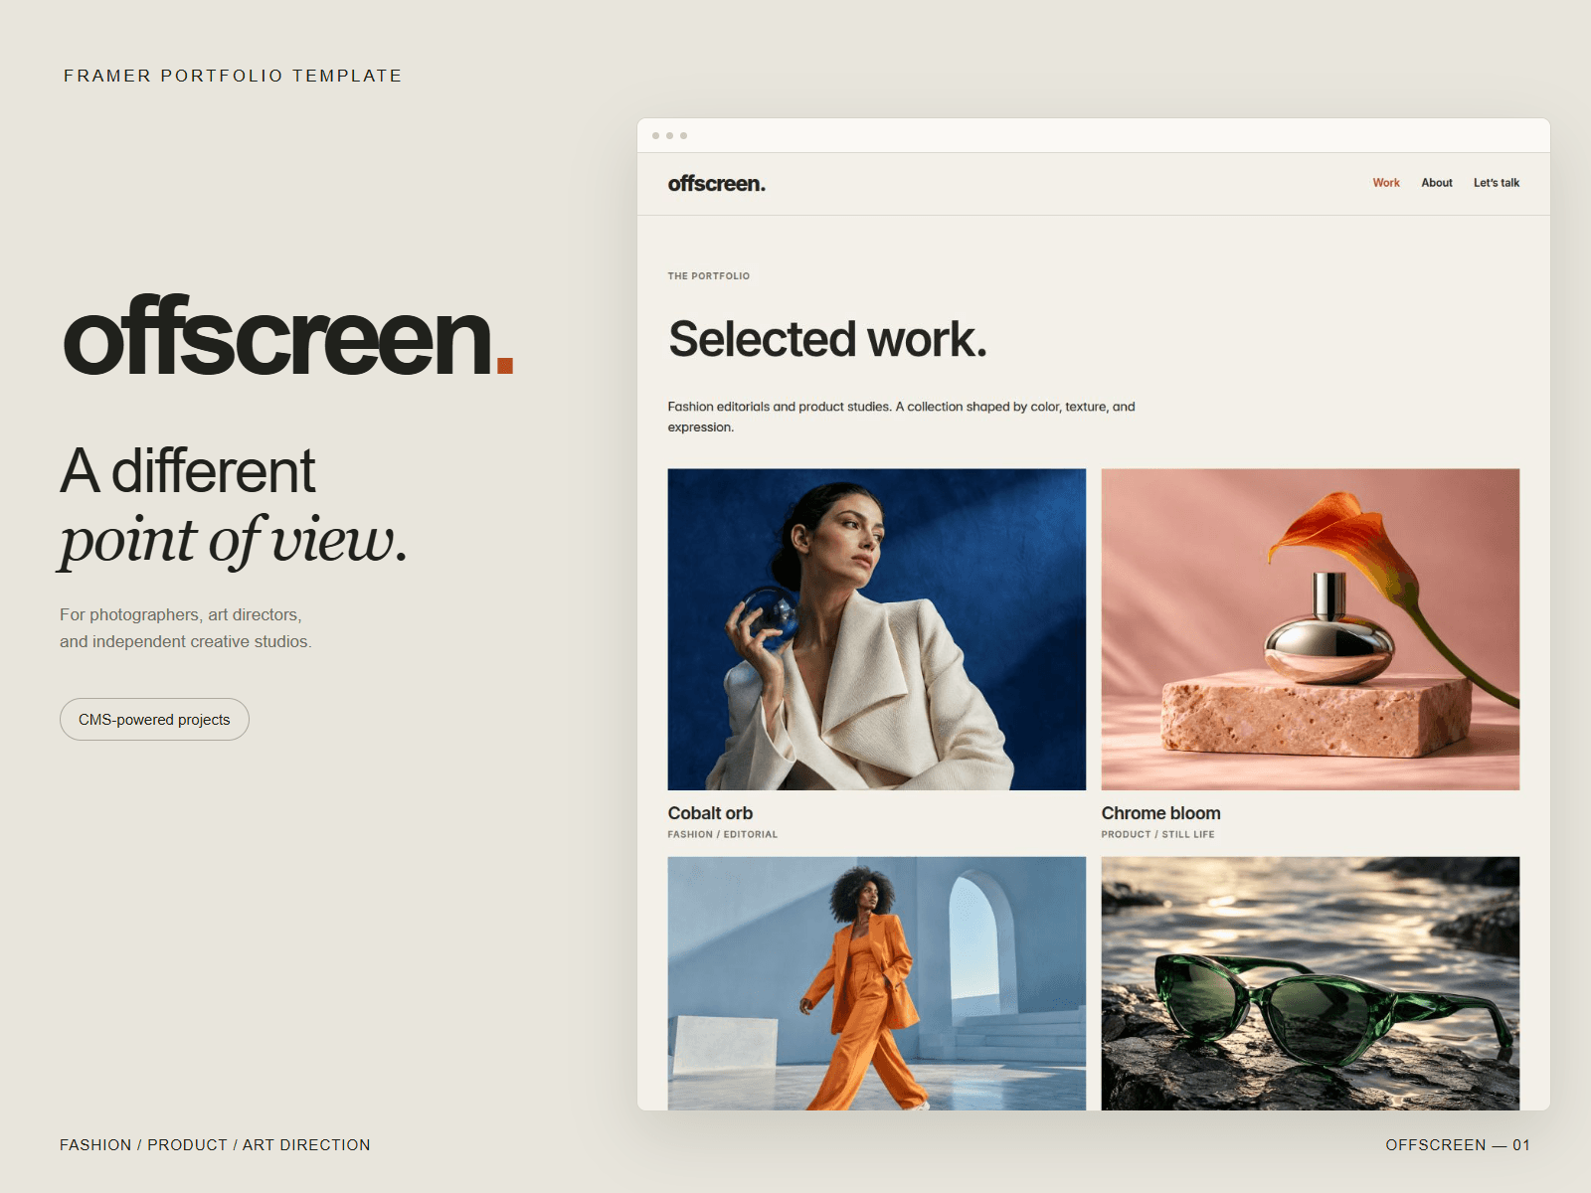Click the FRAMER PORTFOLIO TEMPLATE header text

click(x=233, y=76)
